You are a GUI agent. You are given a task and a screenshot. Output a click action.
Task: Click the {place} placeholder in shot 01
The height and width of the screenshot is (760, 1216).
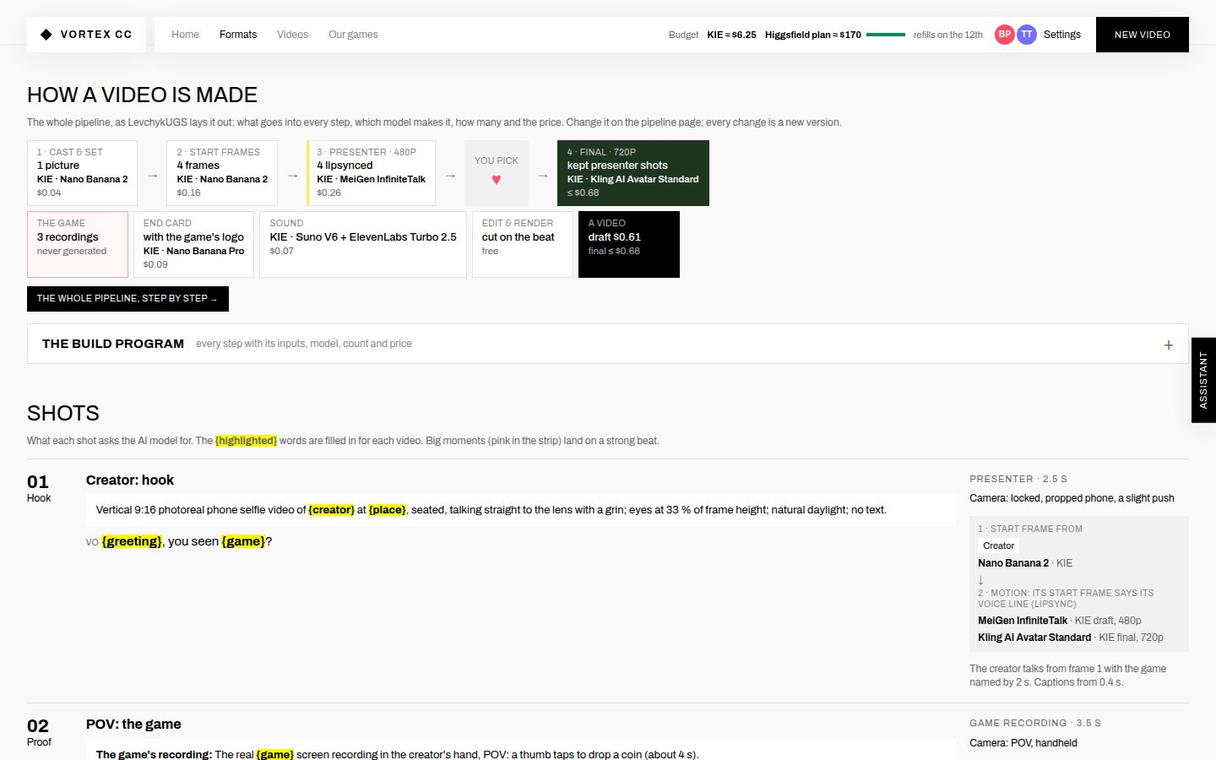[388, 510]
